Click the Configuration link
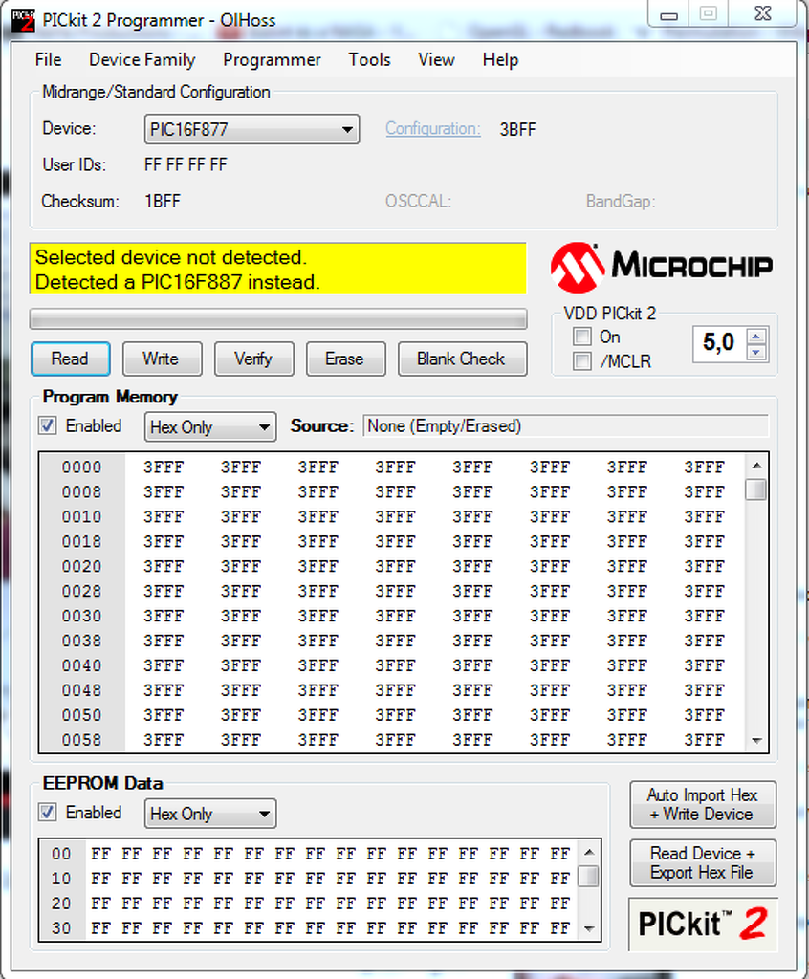 click(433, 129)
